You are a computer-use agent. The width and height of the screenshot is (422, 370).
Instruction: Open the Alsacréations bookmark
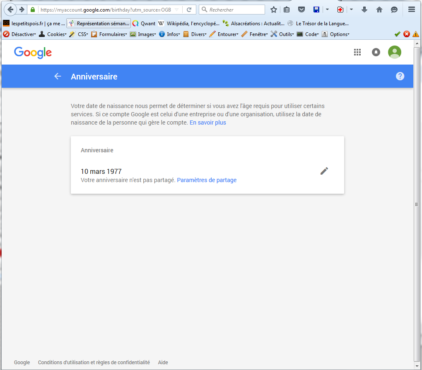tap(253, 24)
